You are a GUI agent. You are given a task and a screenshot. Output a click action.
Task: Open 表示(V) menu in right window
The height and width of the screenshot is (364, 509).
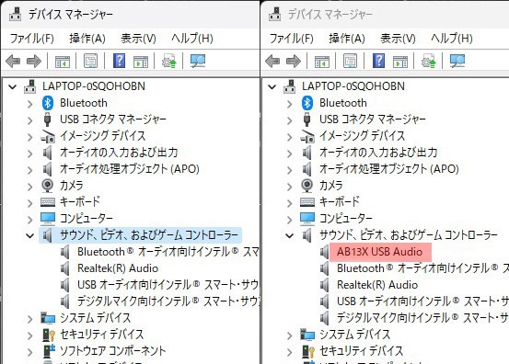[x=398, y=39]
